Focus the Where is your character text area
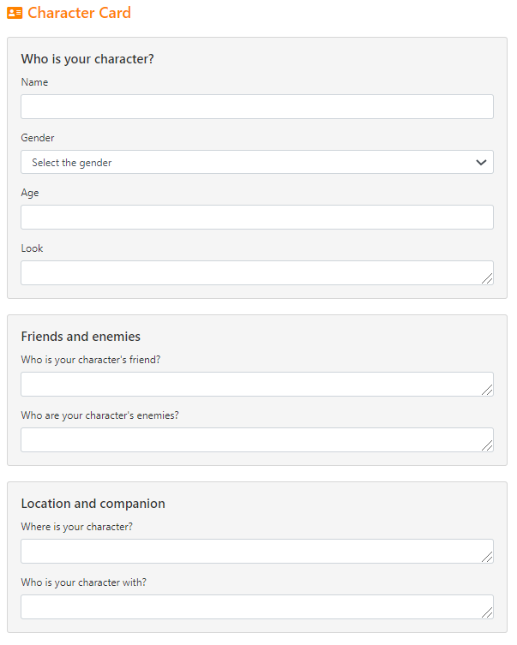The height and width of the screenshot is (645, 517). pos(257,552)
